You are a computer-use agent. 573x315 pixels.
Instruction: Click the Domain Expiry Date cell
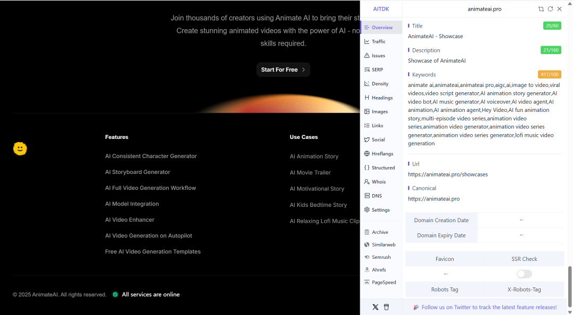click(x=441, y=235)
